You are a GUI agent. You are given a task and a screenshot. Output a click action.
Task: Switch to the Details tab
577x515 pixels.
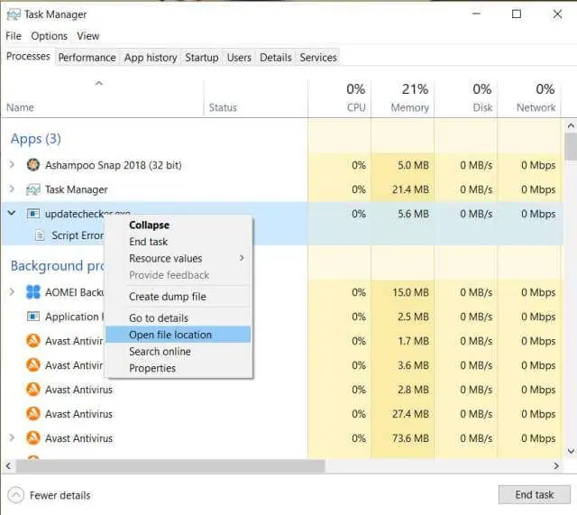(276, 58)
